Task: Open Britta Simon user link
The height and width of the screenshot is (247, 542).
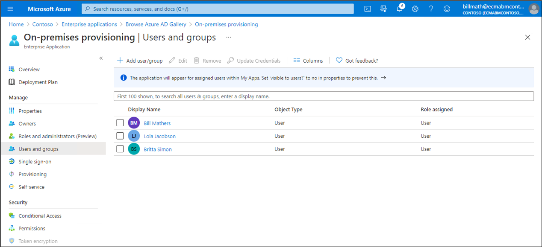Action: (158, 149)
